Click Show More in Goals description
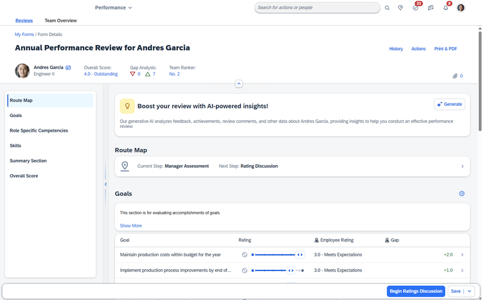 tap(130, 225)
